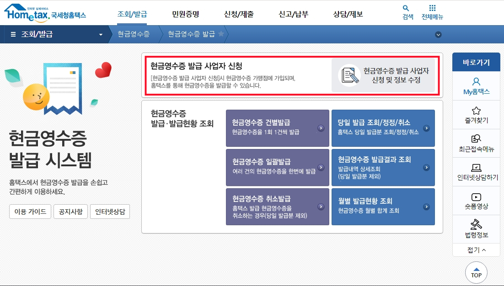
Task: Expand the breadcrumb chevron on the right
Action: coord(438,34)
